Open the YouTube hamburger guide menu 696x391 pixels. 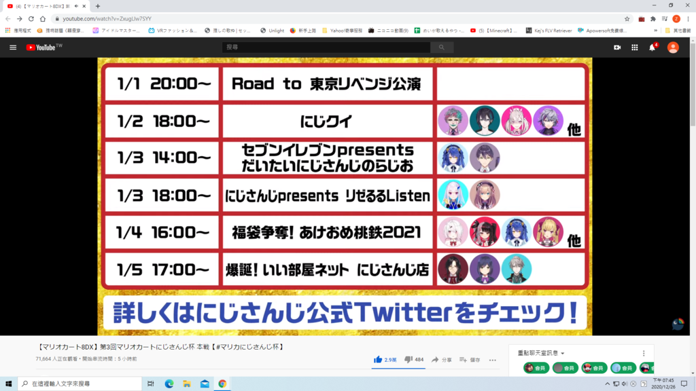click(13, 48)
